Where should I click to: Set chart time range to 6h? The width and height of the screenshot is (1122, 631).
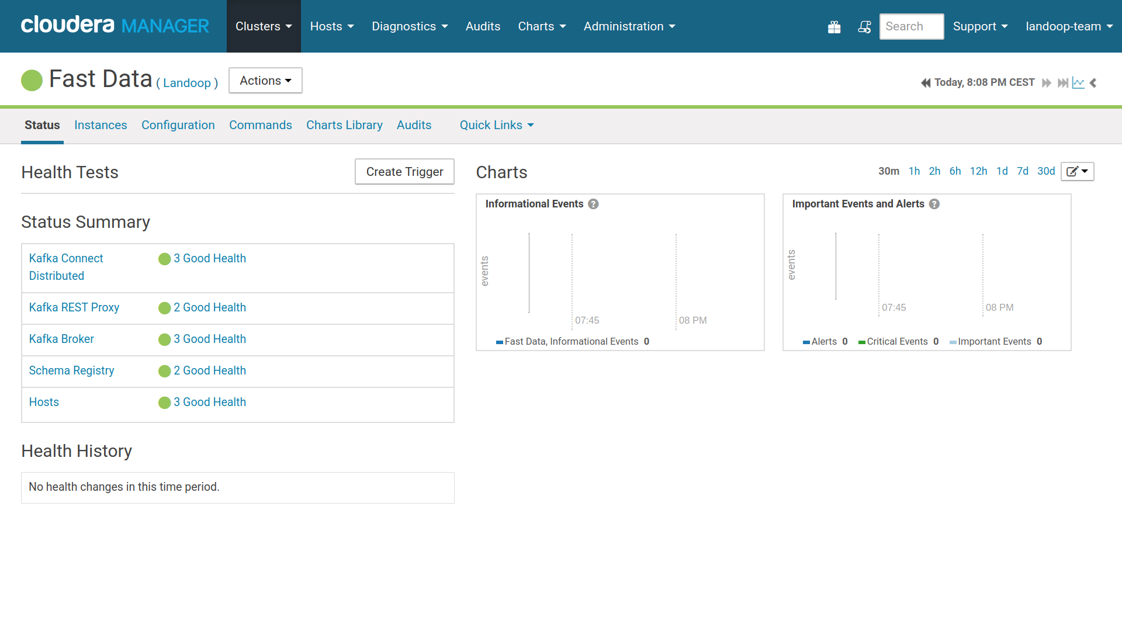click(x=955, y=171)
